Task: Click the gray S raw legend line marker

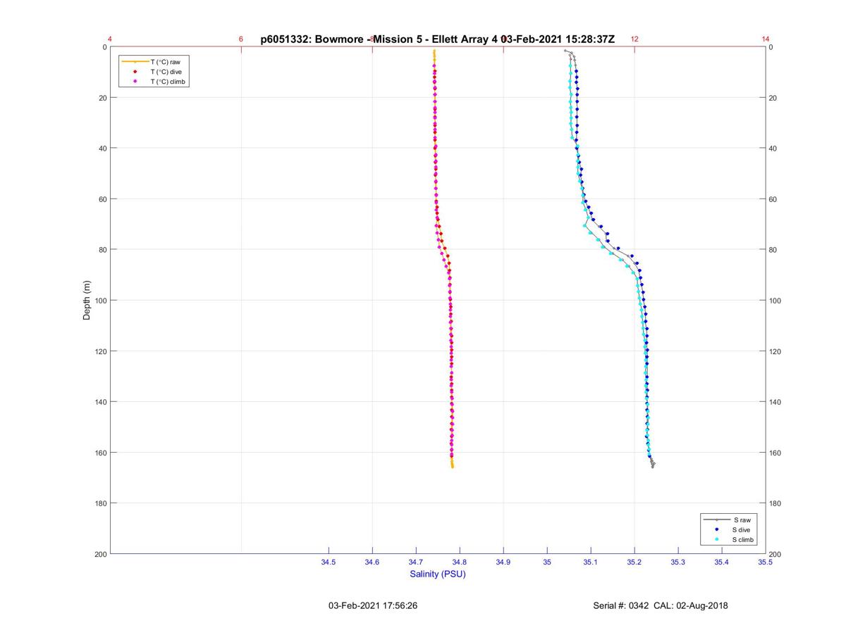Action: 717,520
